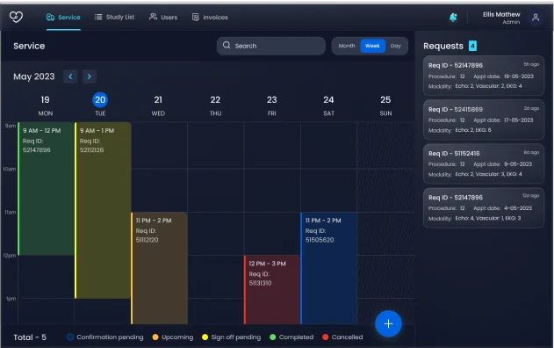554x348 pixels.
Task: Click the 1pm time row label
Action: 11,299
